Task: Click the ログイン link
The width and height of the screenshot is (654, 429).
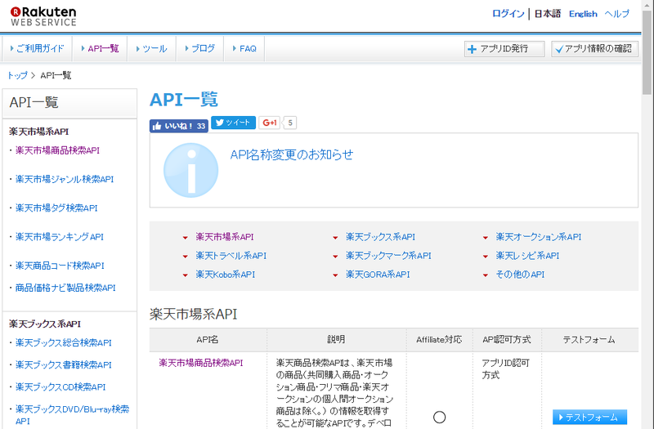Action: [508, 14]
